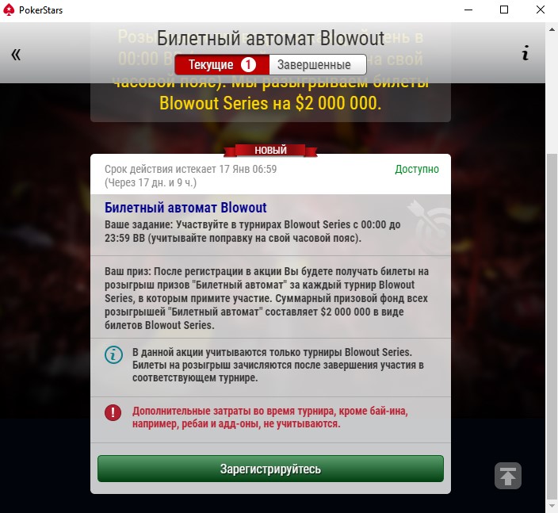The image size is (558, 513).
Task: Click the Доступно status label
Action: pyautogui.click(x=417, y=169)
